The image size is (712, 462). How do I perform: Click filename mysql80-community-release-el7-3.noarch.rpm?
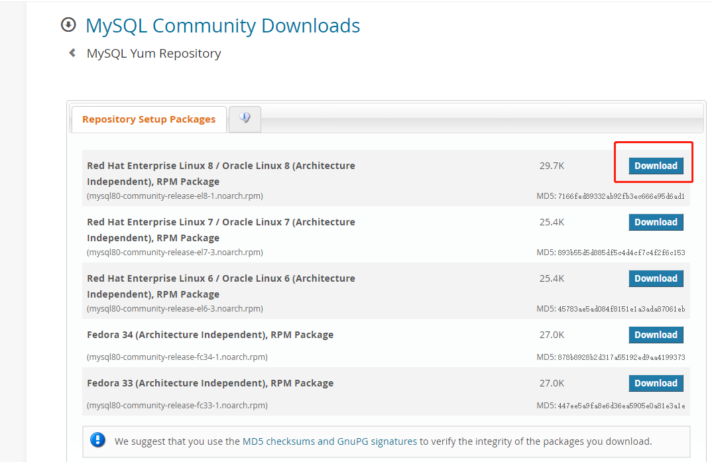(x=175, y=253)
